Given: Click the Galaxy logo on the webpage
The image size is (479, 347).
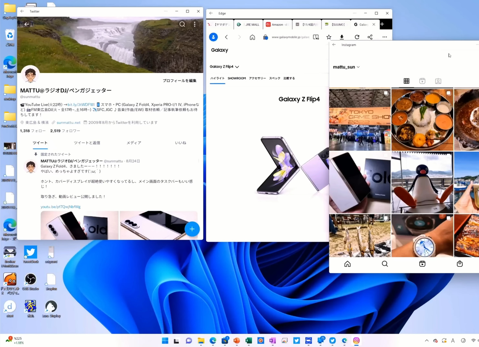Looking at the screenshot, I should point(219,50).
